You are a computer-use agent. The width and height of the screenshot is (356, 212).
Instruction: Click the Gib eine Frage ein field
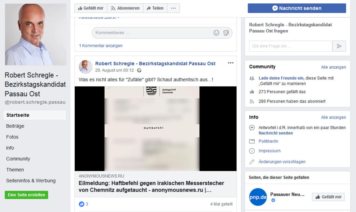(x=291, y=46)
